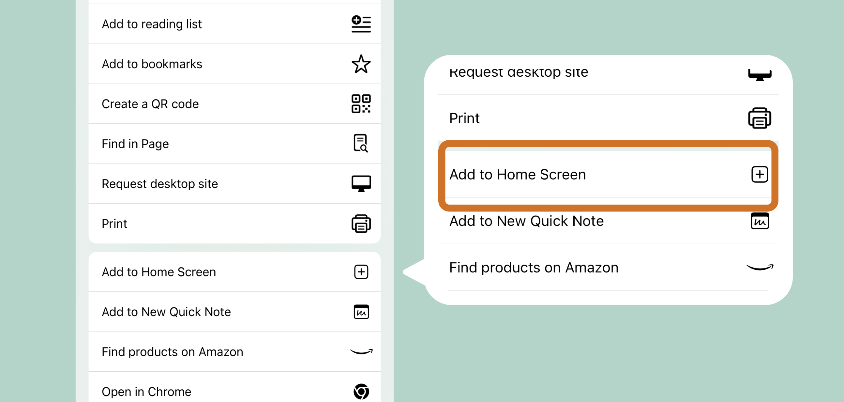
Task: Select the "Open in Chrome" label
Action: 146,392
